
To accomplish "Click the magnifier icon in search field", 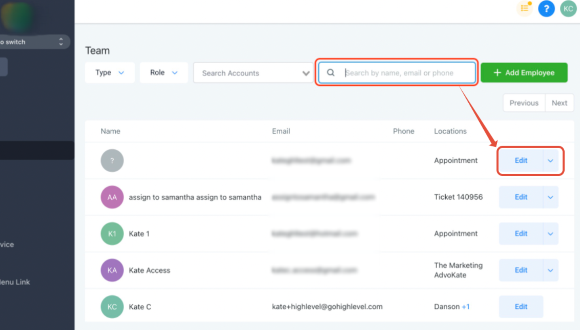I will point(331,73).
